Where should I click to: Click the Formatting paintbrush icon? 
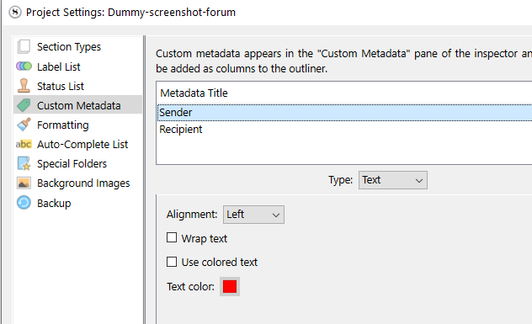pos(24,125)
